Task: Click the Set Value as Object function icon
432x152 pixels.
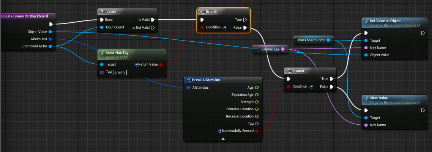Action: pyautogui.click(x=366, y=20)
